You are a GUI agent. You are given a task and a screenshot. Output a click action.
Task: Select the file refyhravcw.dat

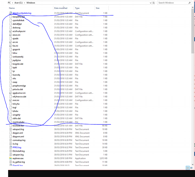click(19, 97)
